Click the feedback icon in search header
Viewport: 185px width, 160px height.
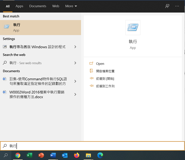point(167,6)
